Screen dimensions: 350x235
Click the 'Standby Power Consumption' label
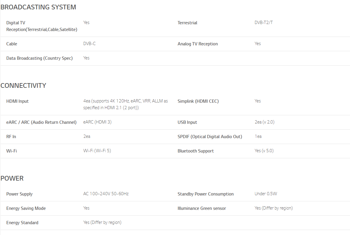206,194
